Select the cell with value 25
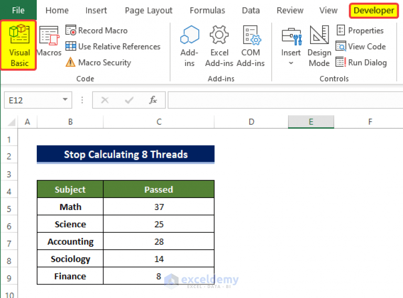The width and height of the screenshot is (403, 298). pos(158,224)
